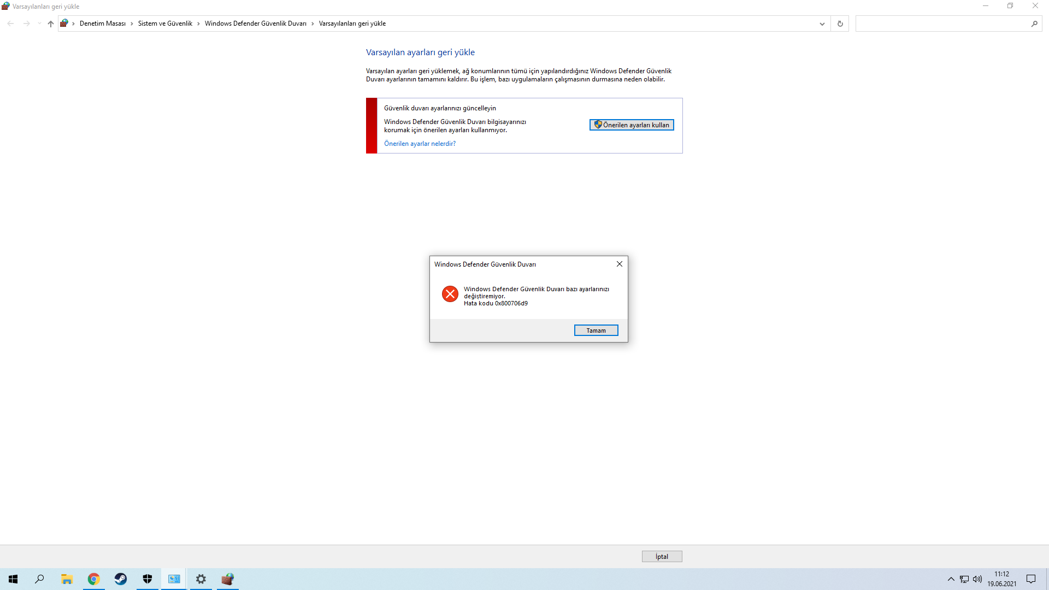Open the Önerilen ayarlar nelerdir? link

pyautogui.click(x=420, y=144)
